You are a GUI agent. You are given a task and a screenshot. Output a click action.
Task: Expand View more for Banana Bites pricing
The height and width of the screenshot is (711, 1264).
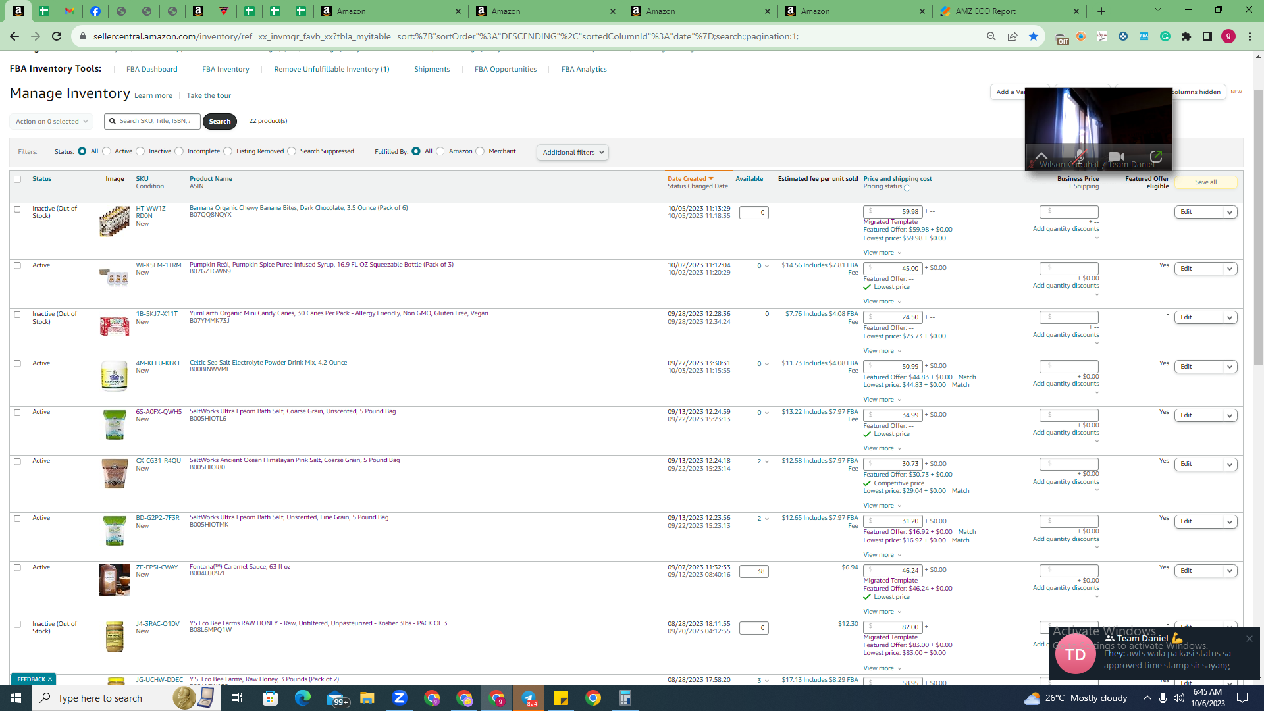tap(882, 253)
